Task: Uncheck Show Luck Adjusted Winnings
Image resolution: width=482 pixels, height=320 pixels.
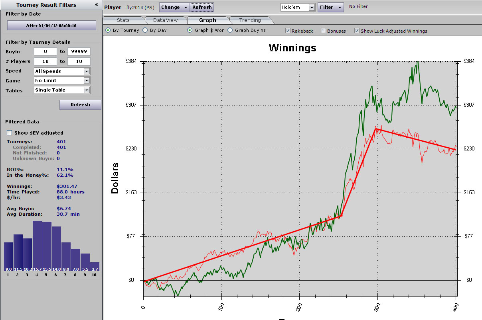Action: (357, 31)
